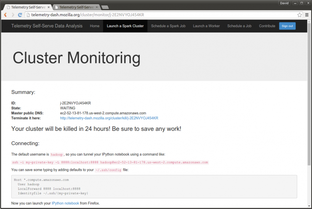Open the Chrome hamburger menu
312x209 pixels.
coord(307,15)
